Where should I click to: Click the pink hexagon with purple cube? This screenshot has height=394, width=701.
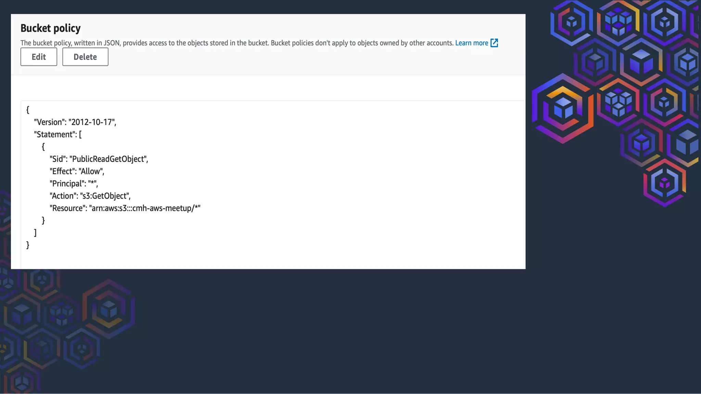coord(664,183)
